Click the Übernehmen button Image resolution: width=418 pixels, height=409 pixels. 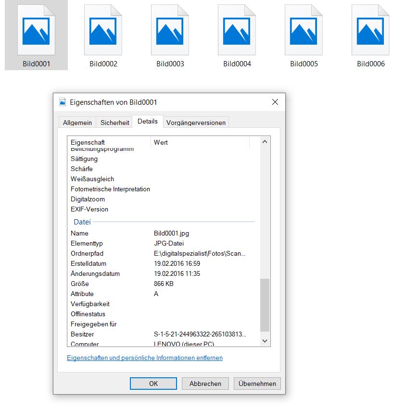coord(257,384)
